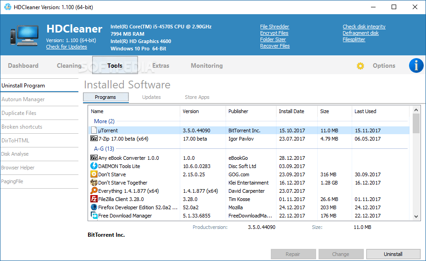Click the DAEMON Tools Lite lightning icon
The height and width of the screenshot is (261, 426).
[94, 166]
